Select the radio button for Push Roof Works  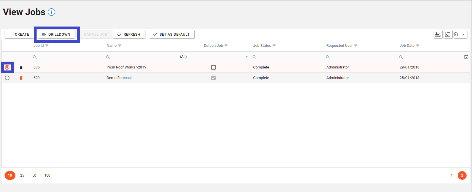tap(7, 67)
